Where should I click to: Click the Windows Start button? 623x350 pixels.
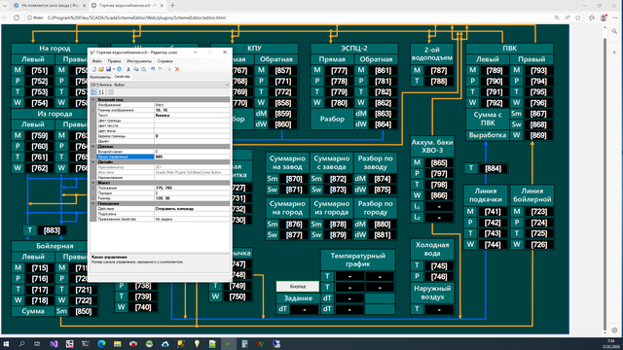(6, 343)
